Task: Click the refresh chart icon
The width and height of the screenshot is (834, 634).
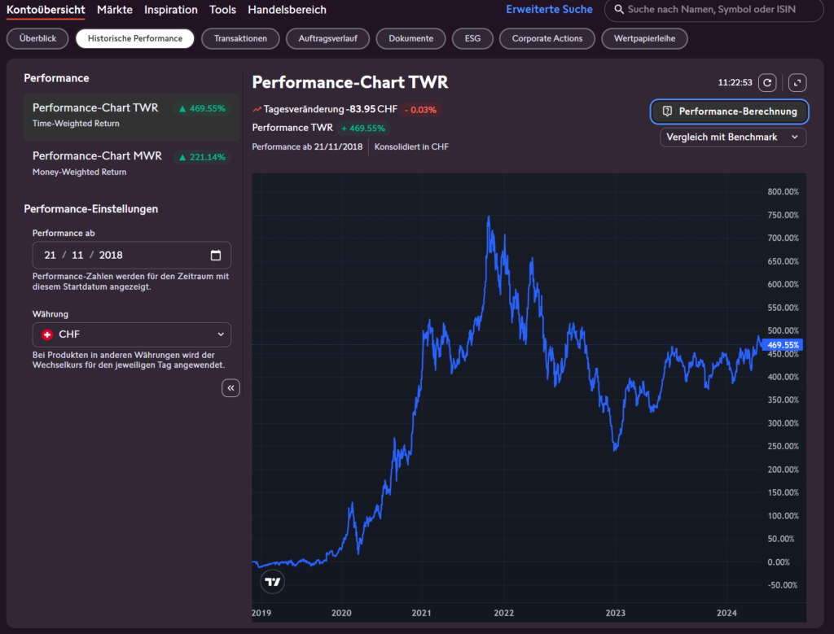Action: 767,83
